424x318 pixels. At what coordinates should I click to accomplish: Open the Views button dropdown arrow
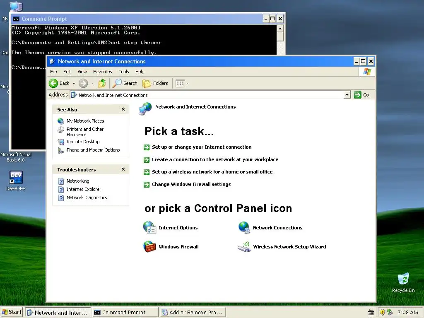click(188, 84)
